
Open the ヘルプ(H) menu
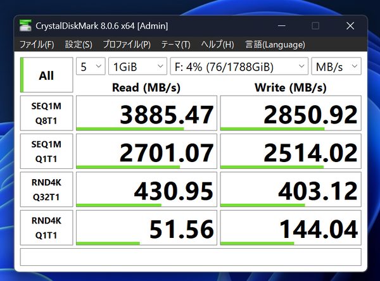click(217, 44)
